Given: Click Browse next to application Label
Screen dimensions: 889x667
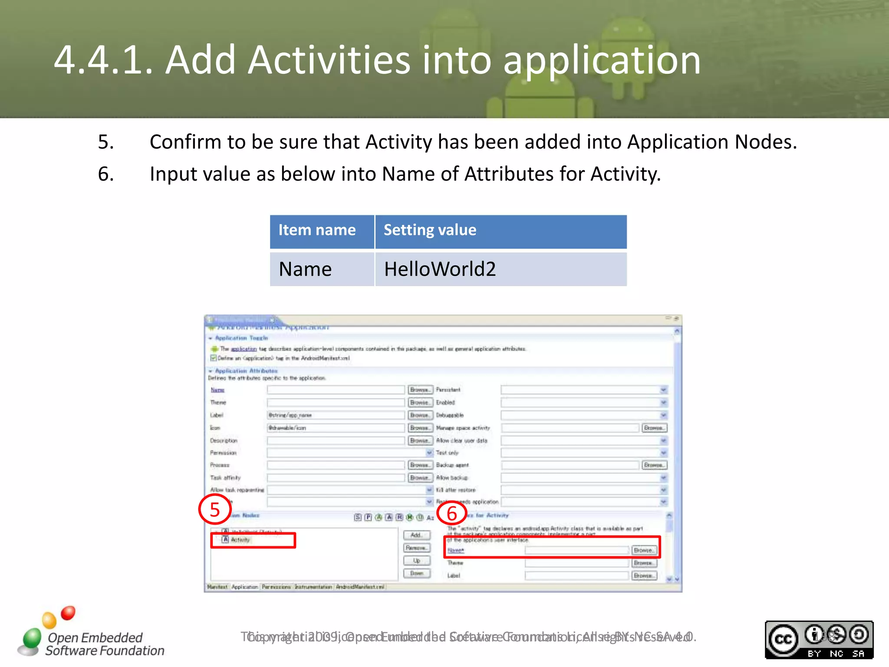Looking at the screenshot, I should pos(420,415).
